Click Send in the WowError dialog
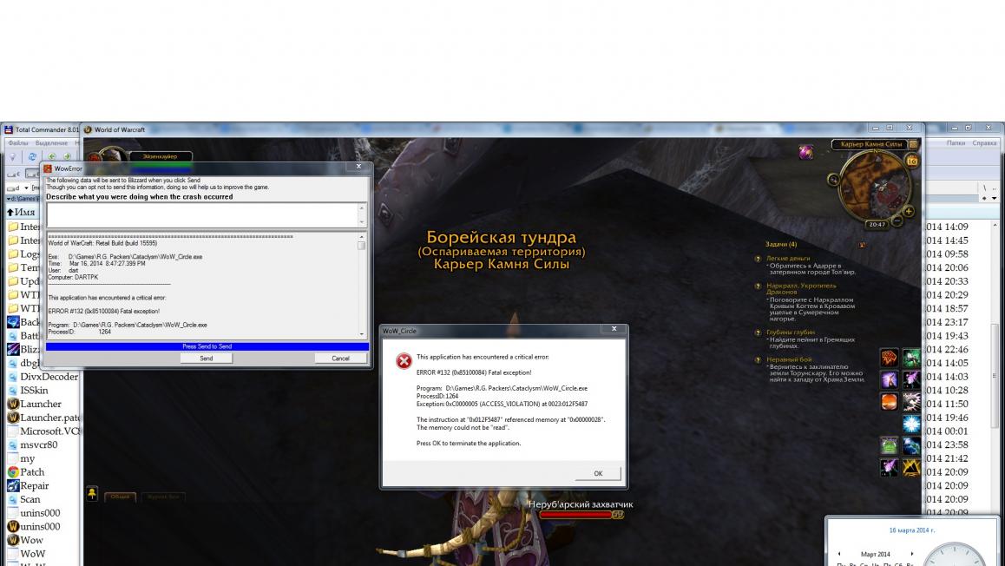Screen dimensions: 1005x566 (206, 358)
